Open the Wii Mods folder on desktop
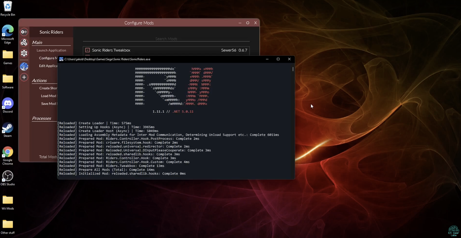461x238 pixels. tap(8, 202)
